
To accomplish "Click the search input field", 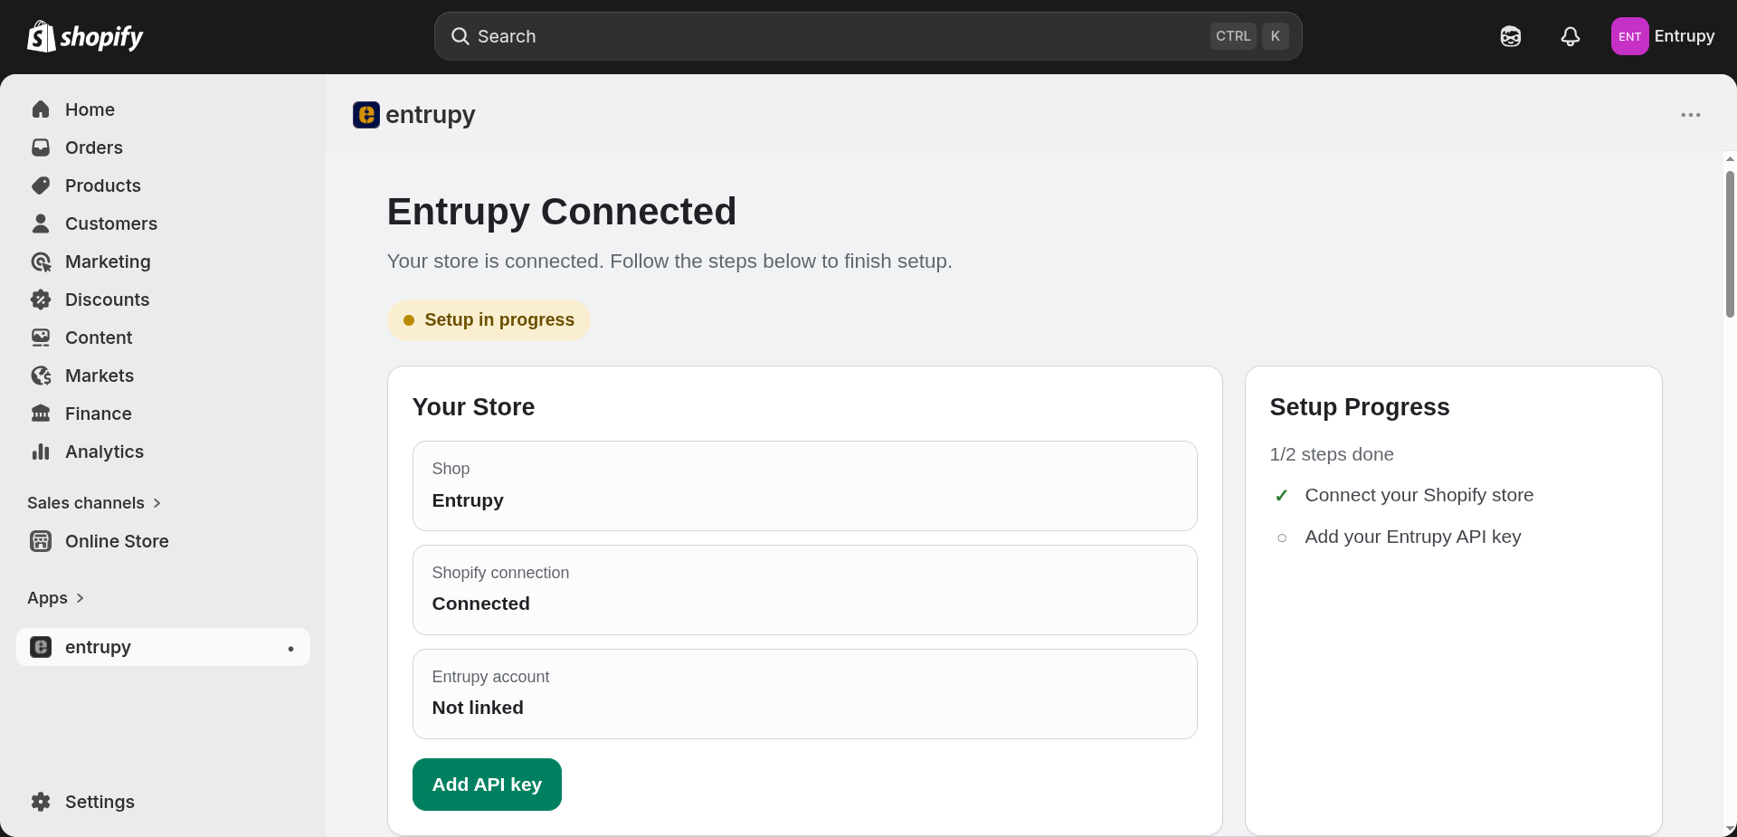I will [x=868, y=36].
